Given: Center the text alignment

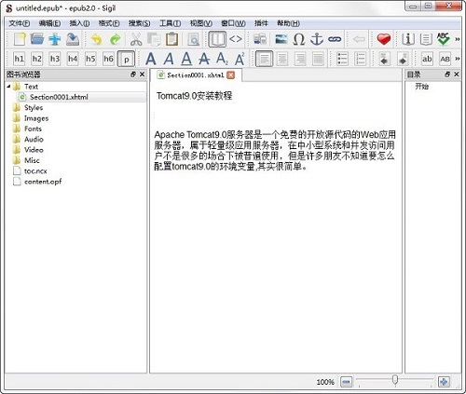Looking at the screenshot, I should tap(282, 59).
